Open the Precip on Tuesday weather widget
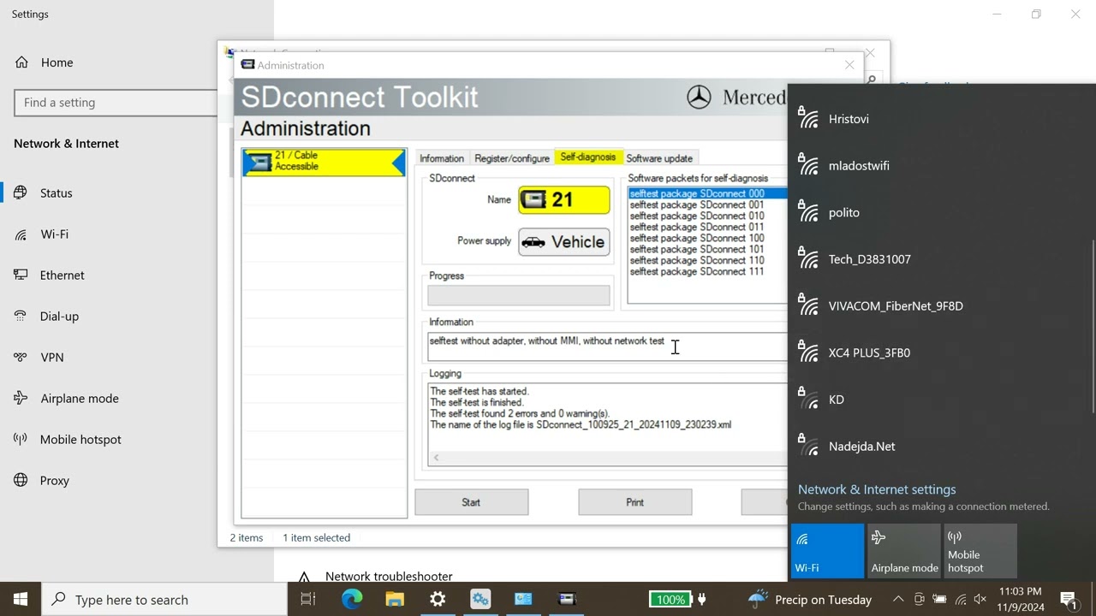This screenshot has width=1096, height=616. pos(810,600)
